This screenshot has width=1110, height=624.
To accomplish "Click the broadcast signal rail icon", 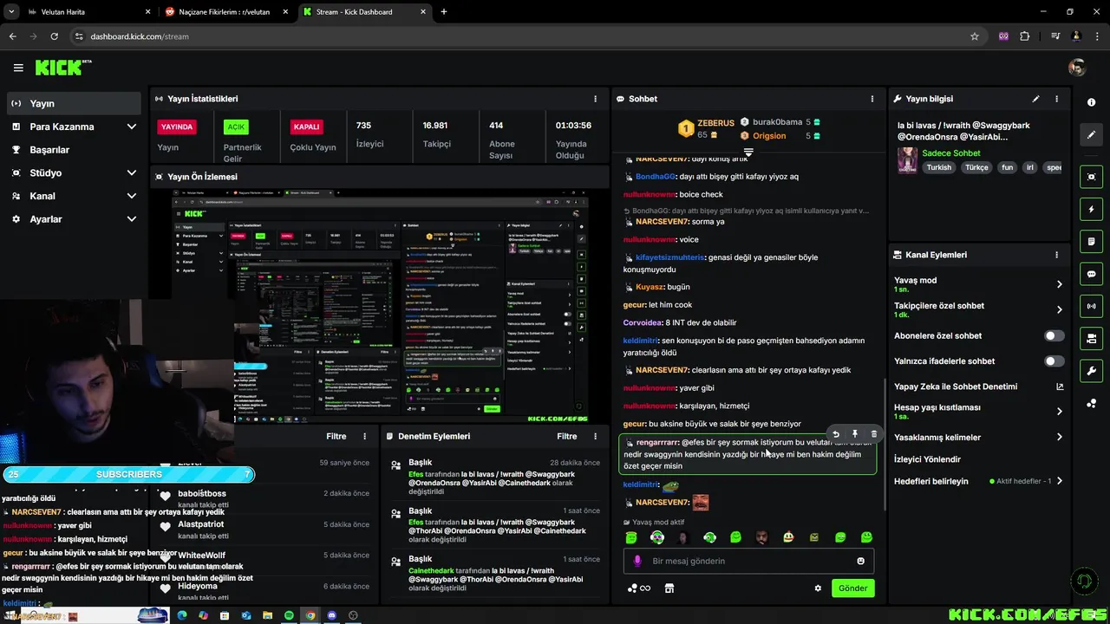I will click(x=1091, y=306).
